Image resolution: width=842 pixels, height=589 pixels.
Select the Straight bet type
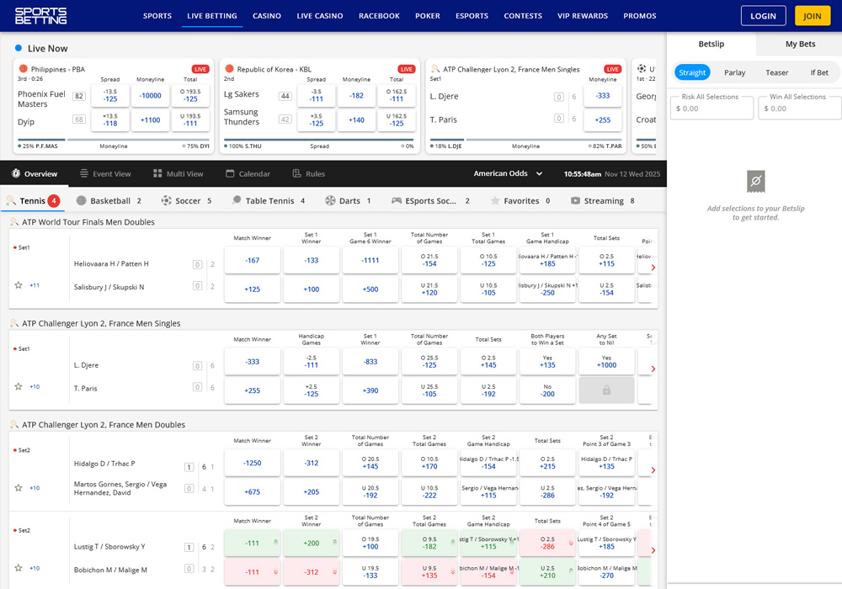point(692,72)
